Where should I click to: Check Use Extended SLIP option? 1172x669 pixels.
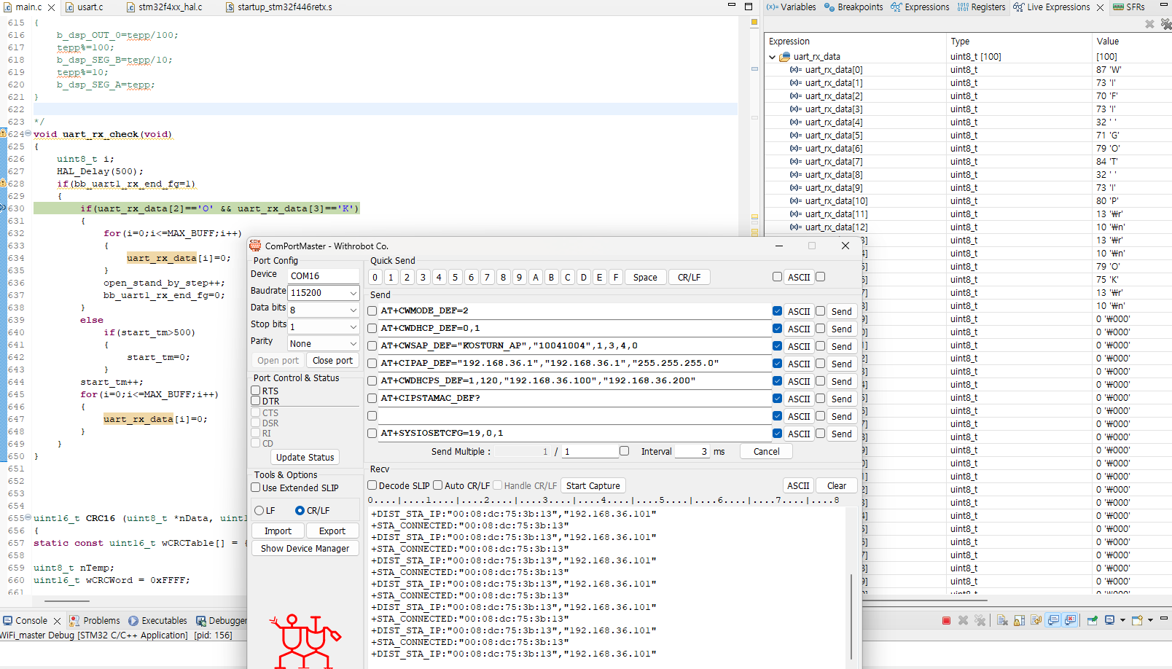point(256,488)
